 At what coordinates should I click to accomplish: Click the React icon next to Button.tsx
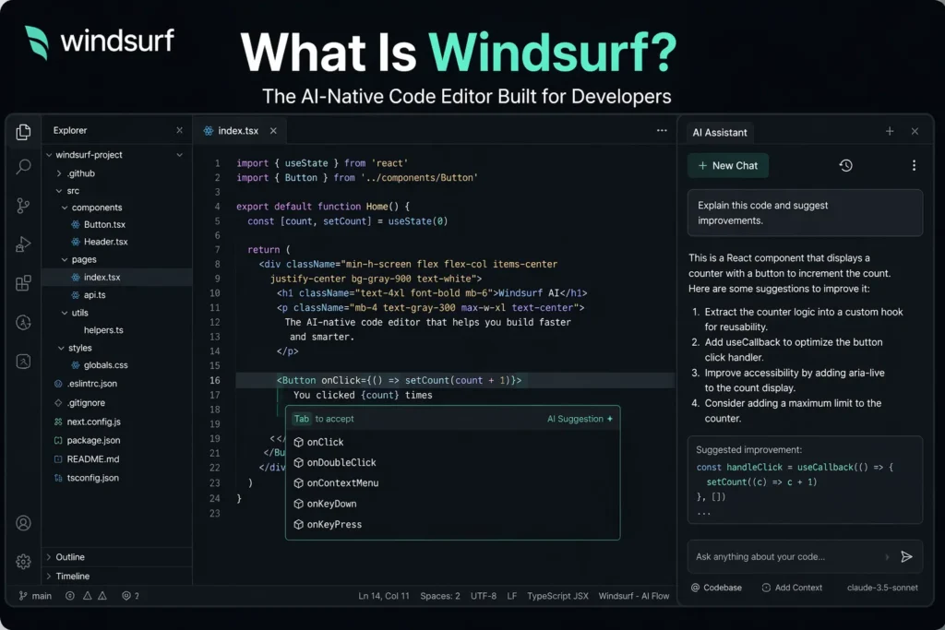76,224
